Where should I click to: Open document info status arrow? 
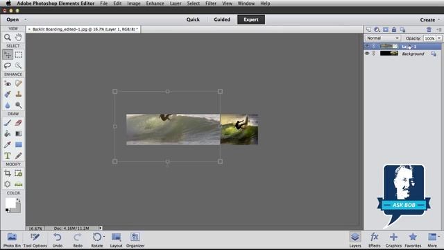[100, 228]
